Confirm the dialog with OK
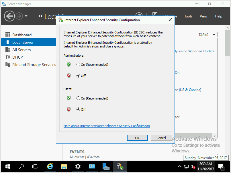Screen dimensions: 231x173 point(137,138)
